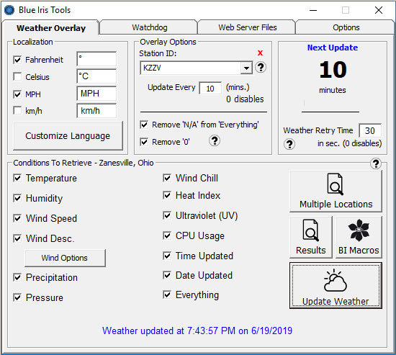Image resolution: width=396 pixels, height=355 pixels.
Task: Click the Celsius °C text field
Action: 96,76
